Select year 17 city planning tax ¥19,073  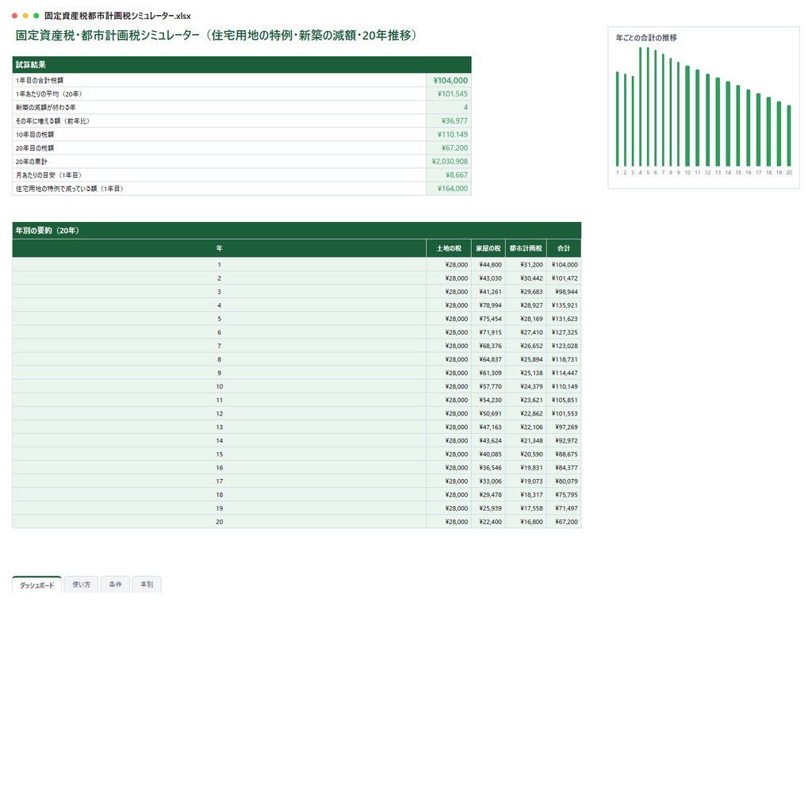pyautogui.click(x=526, y=481)
